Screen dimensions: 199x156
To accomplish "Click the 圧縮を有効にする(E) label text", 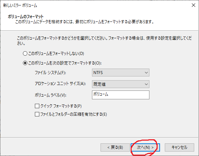I will click(91, 114).
